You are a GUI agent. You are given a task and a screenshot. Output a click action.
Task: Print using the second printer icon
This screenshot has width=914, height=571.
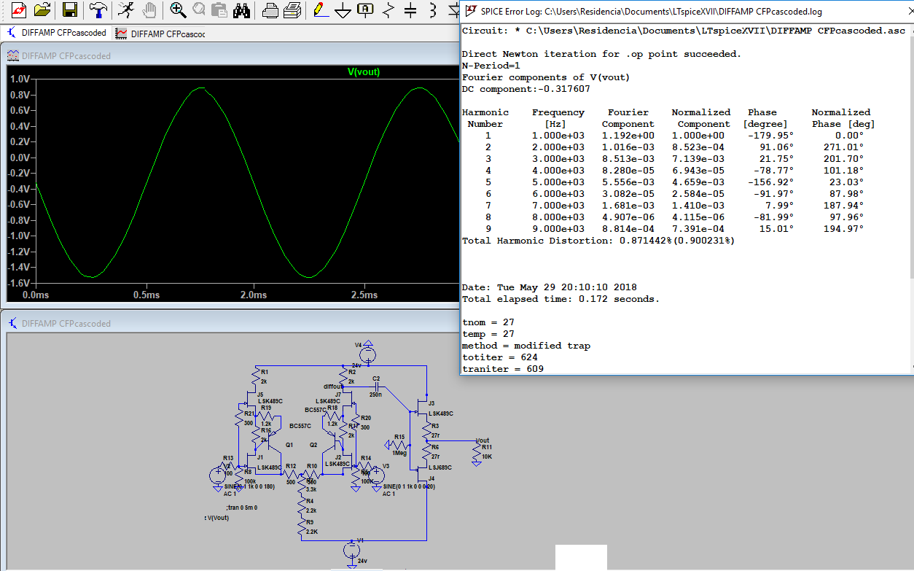pyautogui.click(x=292, y=10)
